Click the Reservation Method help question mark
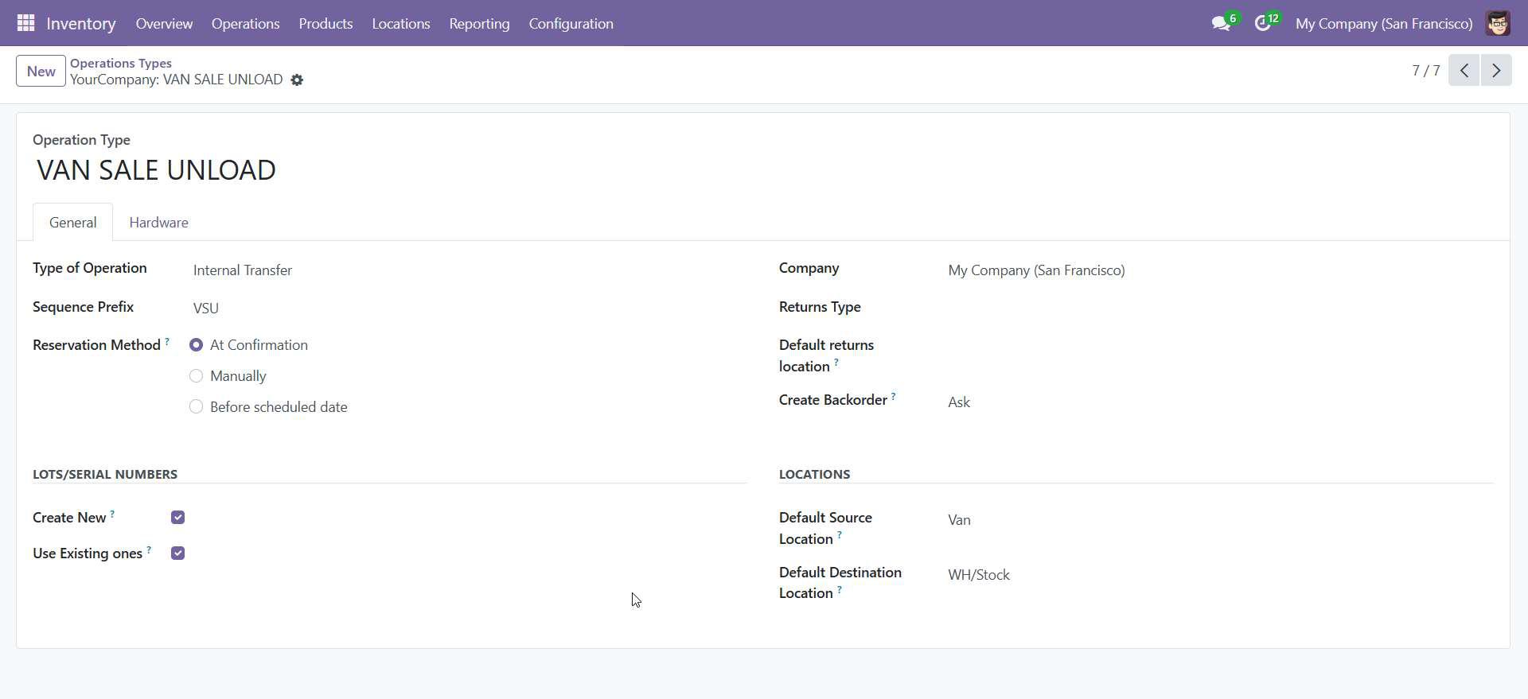 167,342
